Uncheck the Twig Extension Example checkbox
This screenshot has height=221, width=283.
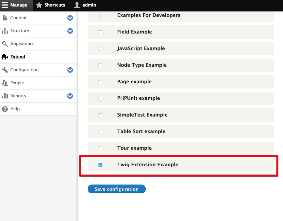[100, 165]
